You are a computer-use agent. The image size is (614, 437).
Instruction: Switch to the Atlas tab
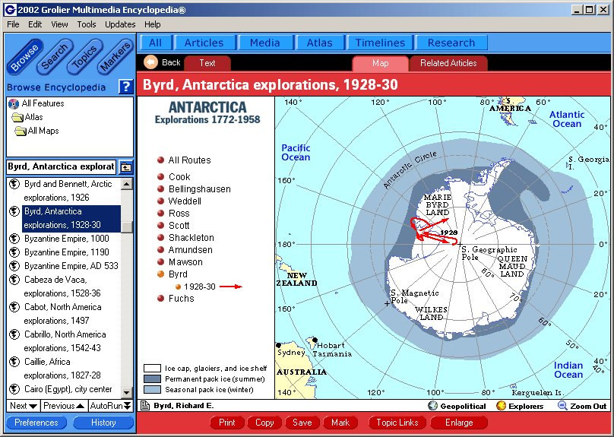coord(319,43)
